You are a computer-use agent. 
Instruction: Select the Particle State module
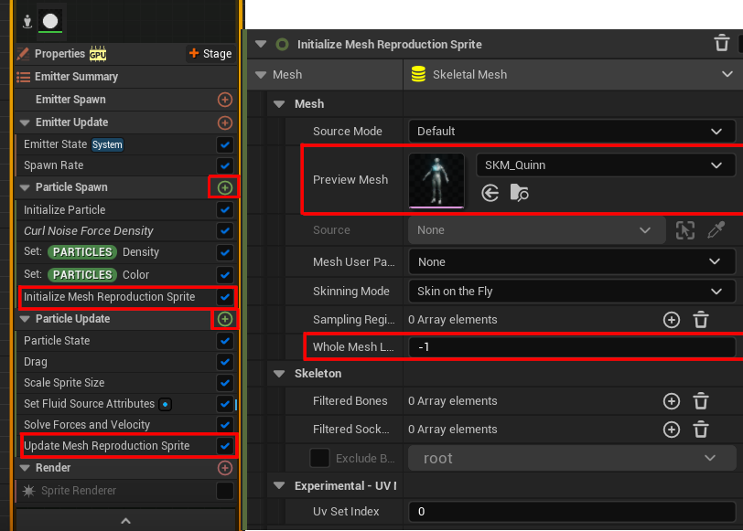126,341
